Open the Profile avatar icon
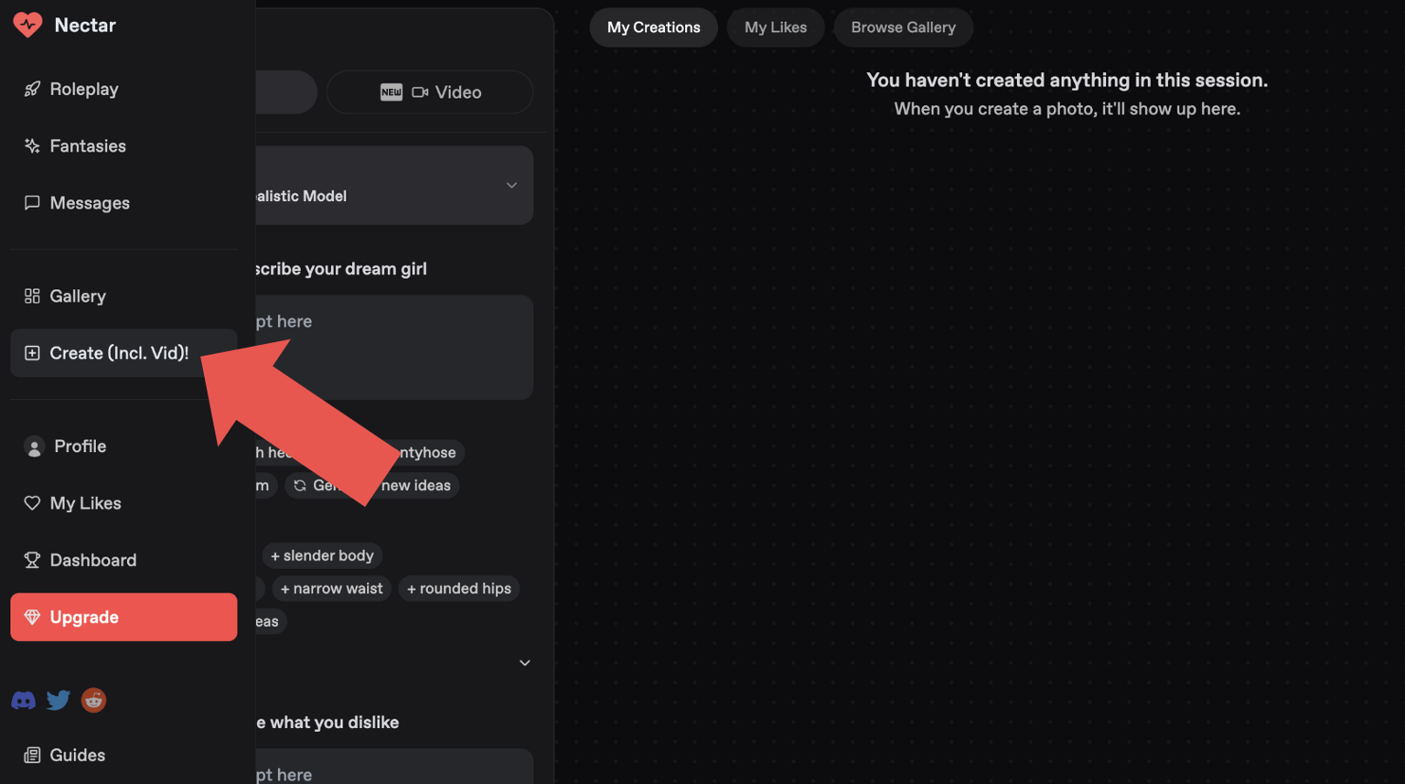This screenshot has height=784, width=1405. pyautogui.click(x=34, y=446)
